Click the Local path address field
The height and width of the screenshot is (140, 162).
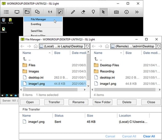62,46
